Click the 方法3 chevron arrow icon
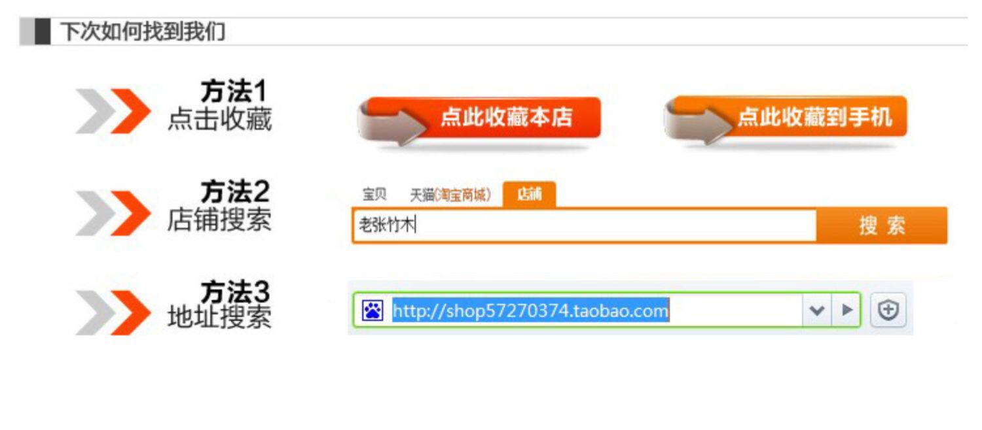The height and width of the screenshot is (430, 982). point(113,312)
